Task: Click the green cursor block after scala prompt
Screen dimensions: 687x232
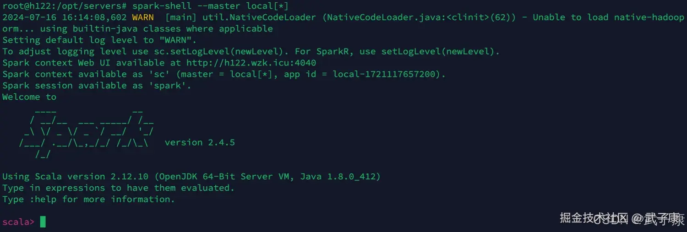Action: click(x=43, y=222)
